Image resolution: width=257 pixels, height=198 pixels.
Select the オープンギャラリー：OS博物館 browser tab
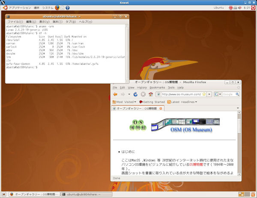[x=137, y=108]
